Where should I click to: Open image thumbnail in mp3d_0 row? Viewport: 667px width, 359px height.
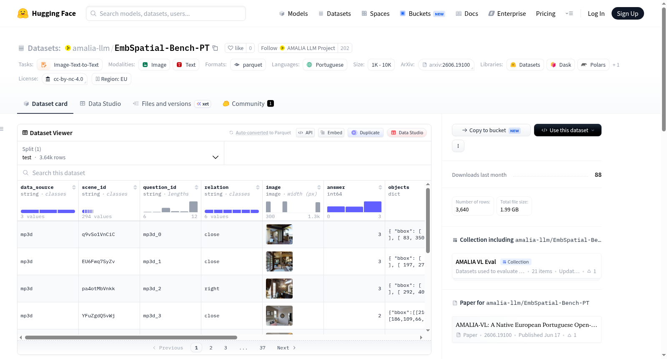pos(279,234)
